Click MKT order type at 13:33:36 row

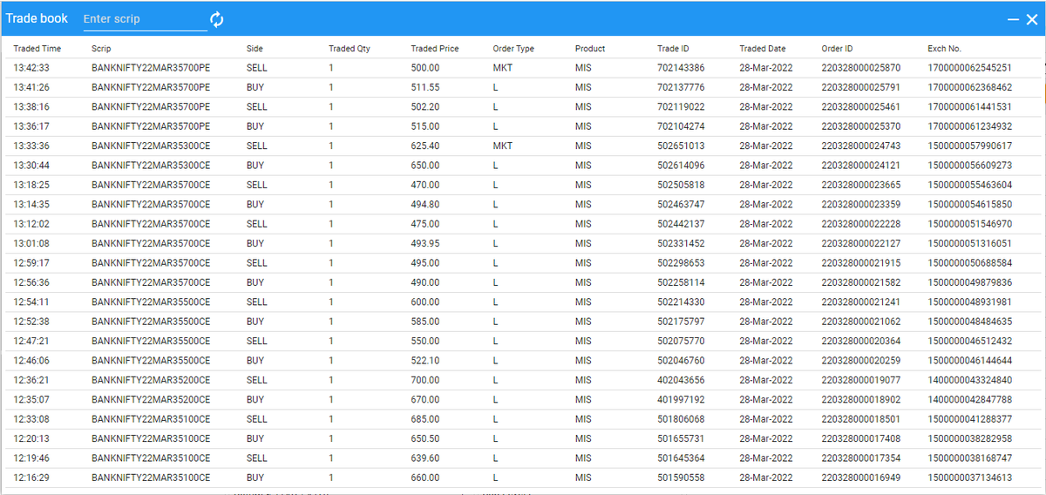tap(503, 146)
